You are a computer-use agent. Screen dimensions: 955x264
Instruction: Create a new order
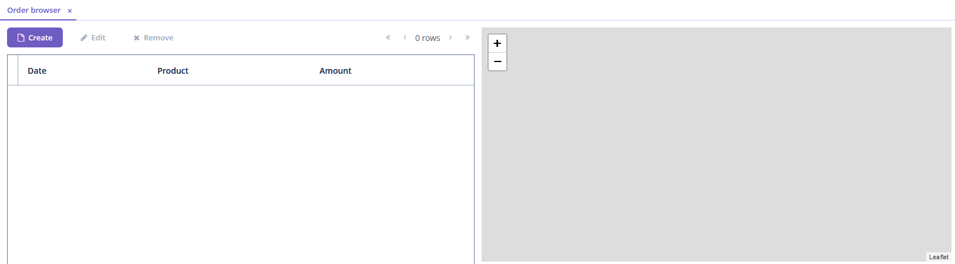pyautogui.click(x=35, y=37)
